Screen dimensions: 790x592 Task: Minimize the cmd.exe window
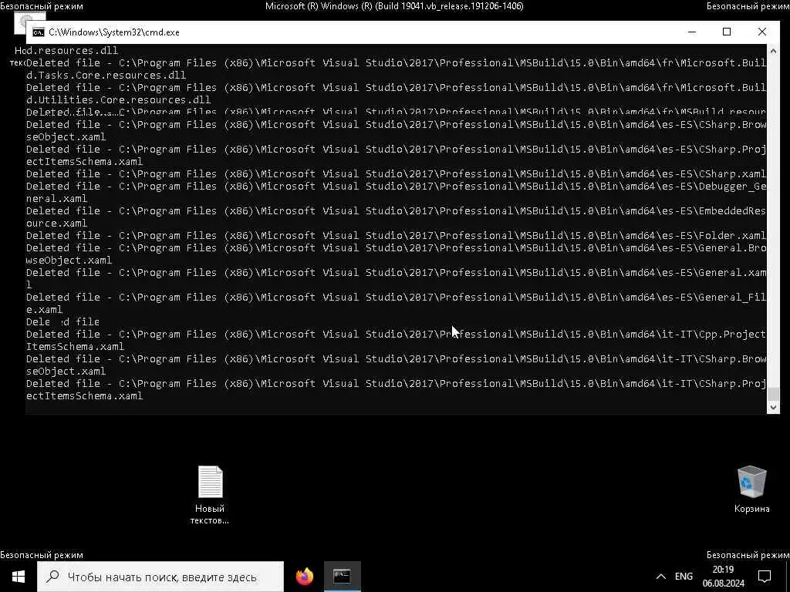[x=692, y=32]
